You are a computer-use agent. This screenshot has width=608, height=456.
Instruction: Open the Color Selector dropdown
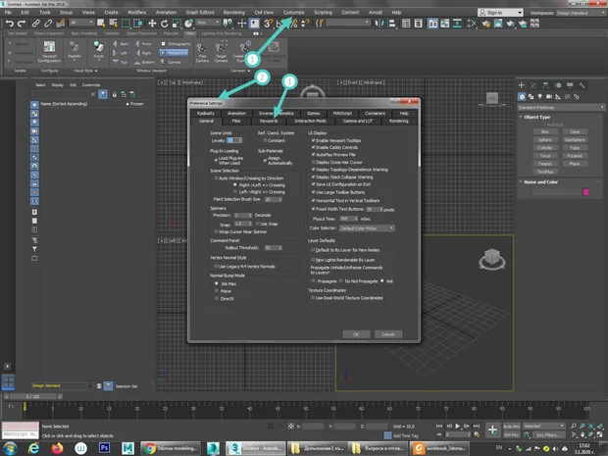[366, 228]
